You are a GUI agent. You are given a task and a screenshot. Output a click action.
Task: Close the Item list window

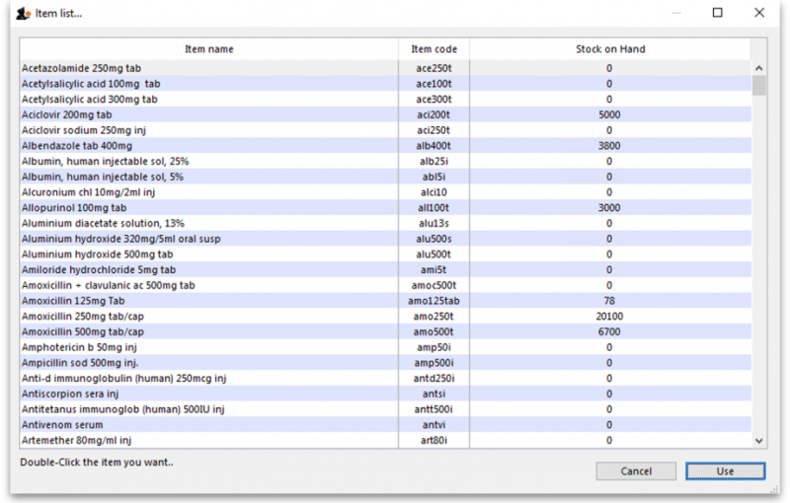click(x=758, y=13)
